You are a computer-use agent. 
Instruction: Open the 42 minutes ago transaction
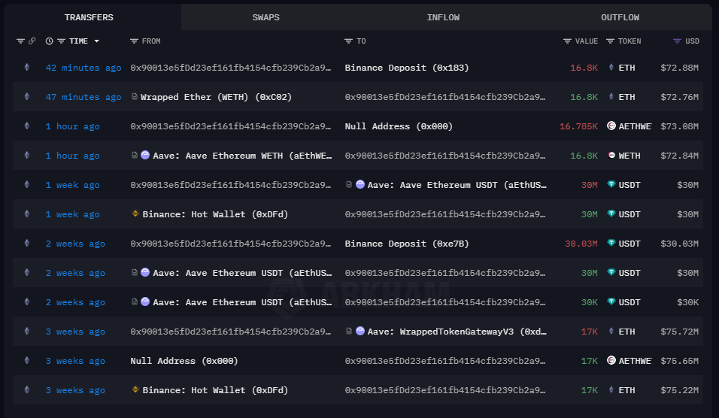83,68
